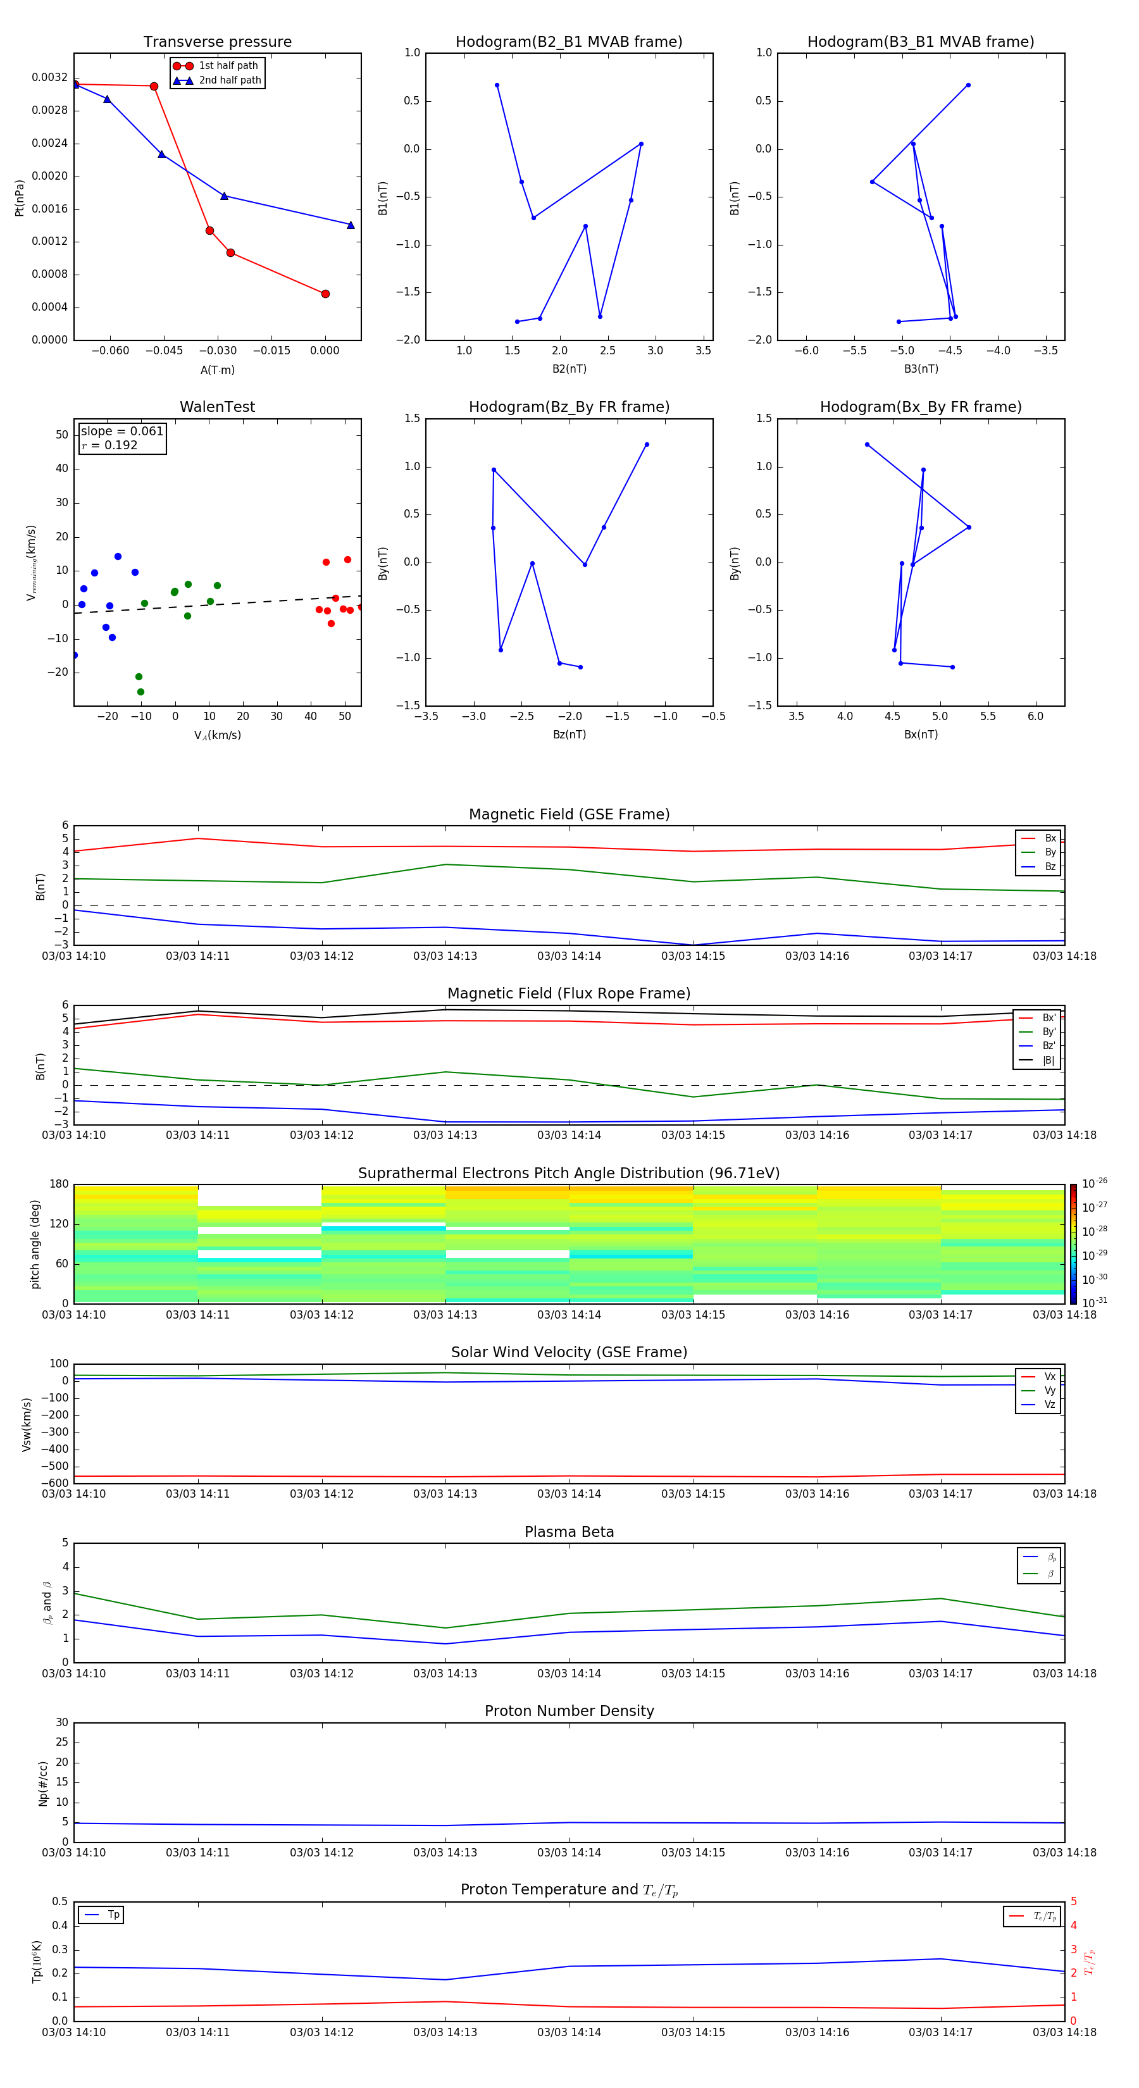The image size is (1139, 2088).
Task: Click the dashed fit line in WalenTest
Action: [x=217, y=605]
